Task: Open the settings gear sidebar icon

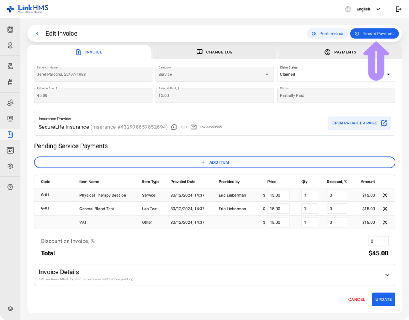Action: tap(10, 166)
